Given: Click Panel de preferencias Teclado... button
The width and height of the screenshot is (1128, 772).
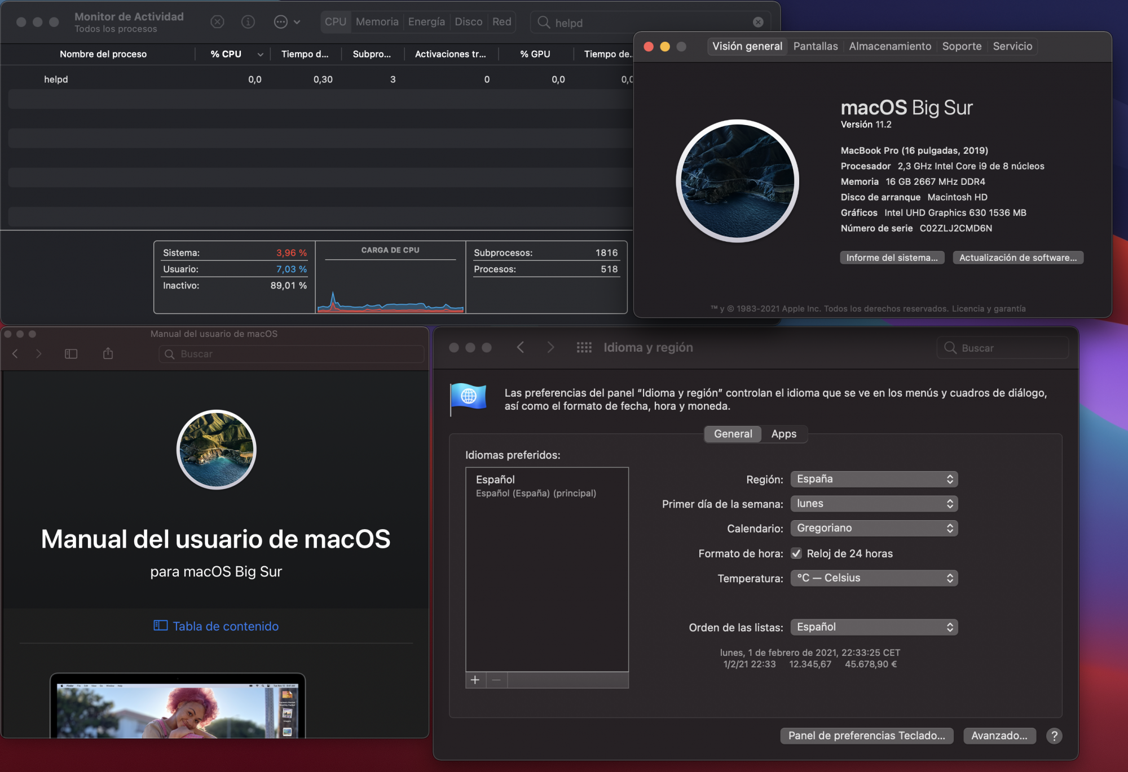Looking at the screenshot, I should tap(866, 735).
